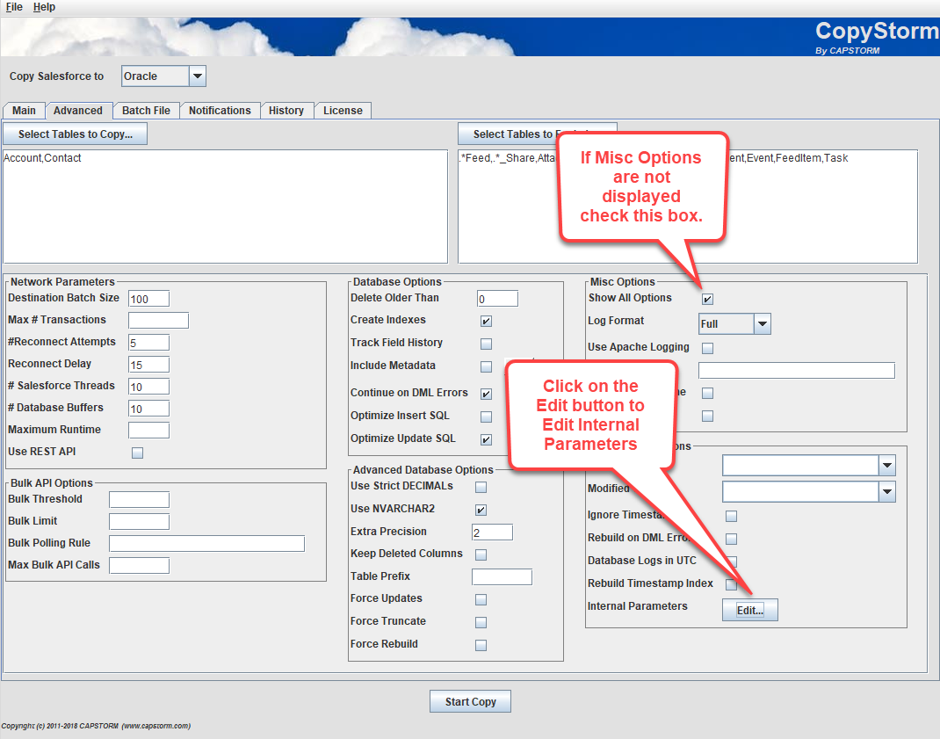Select the Max Bulk API Calls field
Screen dimensions: 940x739
tap(139, 566)
